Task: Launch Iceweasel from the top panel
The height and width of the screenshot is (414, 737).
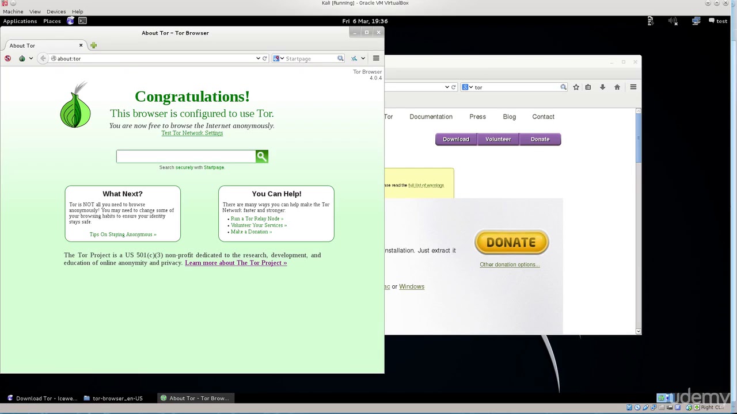Action: tap(71, 21)
